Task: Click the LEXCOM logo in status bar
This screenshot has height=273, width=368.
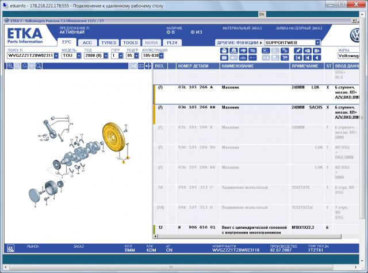Action: [x=10, y=248]
